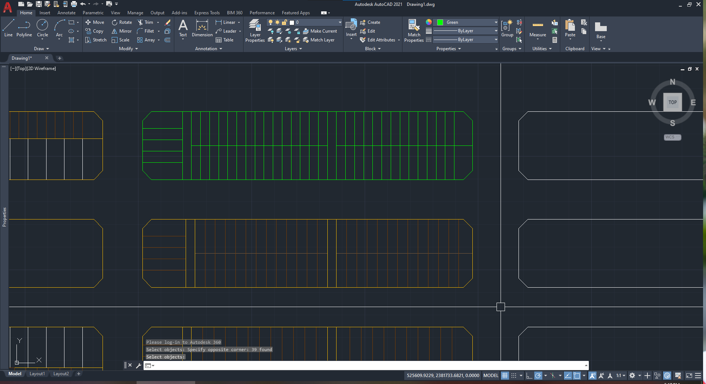Expand the Modify panel options
Screen dimensions: 706x384
click(128, 49)
